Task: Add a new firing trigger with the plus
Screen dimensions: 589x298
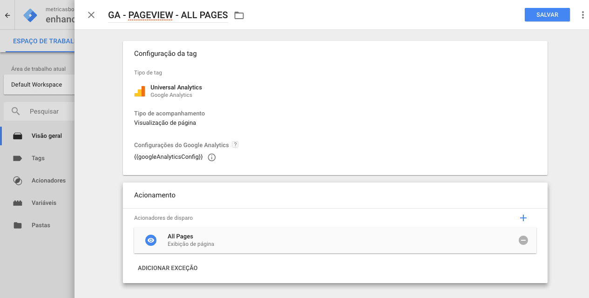Action: coord(523,217)
